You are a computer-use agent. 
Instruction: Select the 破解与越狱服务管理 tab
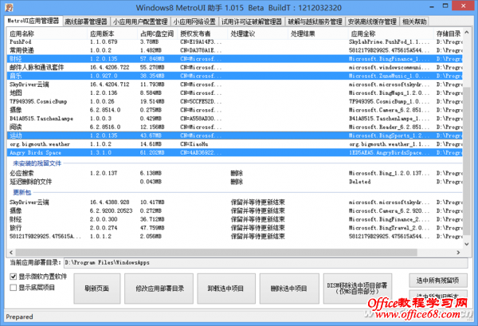click(315, 22)
